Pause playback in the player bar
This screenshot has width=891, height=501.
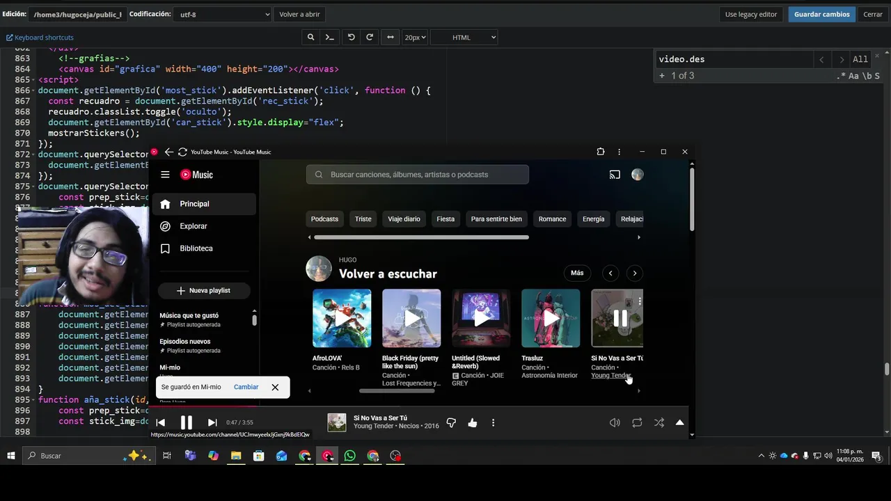click(187, 422)
